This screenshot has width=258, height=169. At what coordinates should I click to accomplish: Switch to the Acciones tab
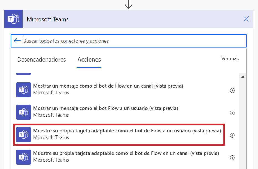click(89, 59)
